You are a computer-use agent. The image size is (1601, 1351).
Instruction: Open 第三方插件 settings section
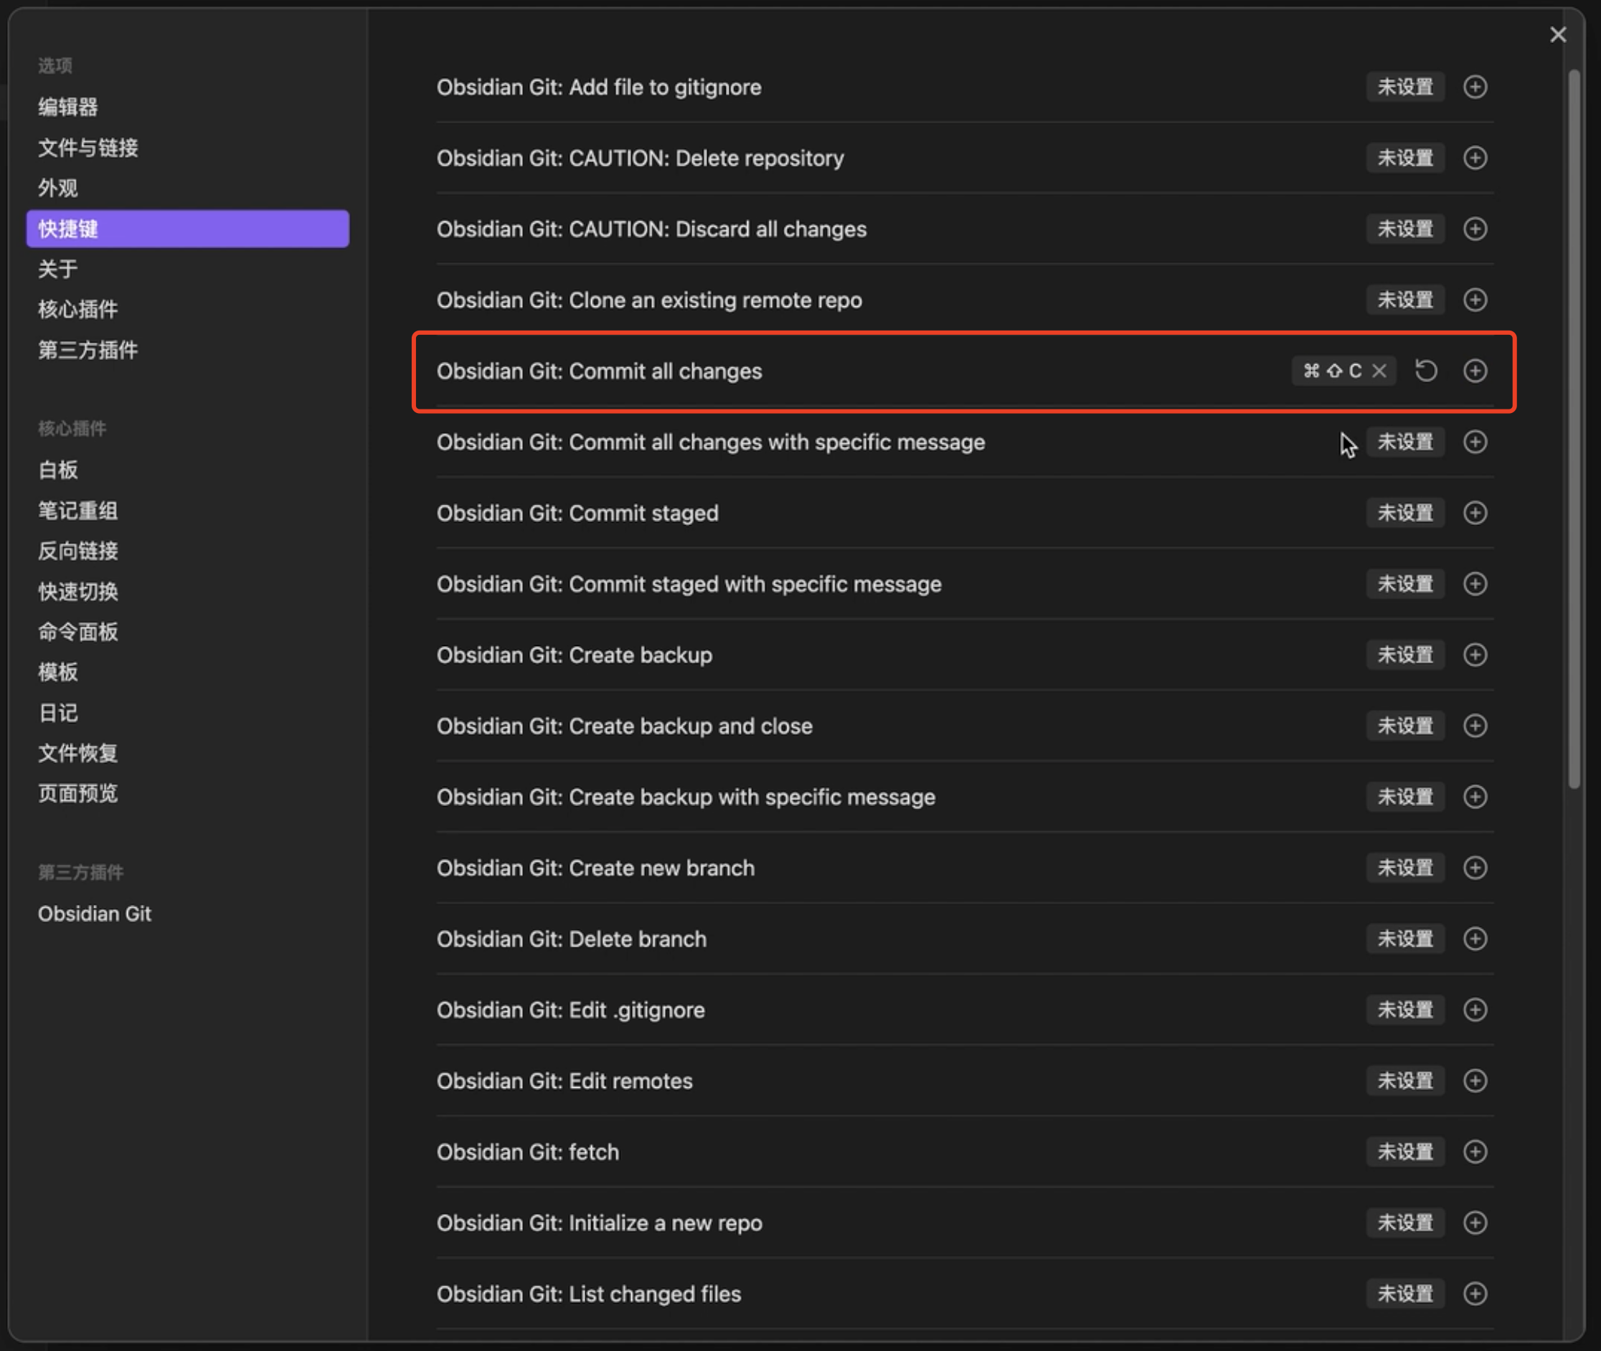point(88,350)
